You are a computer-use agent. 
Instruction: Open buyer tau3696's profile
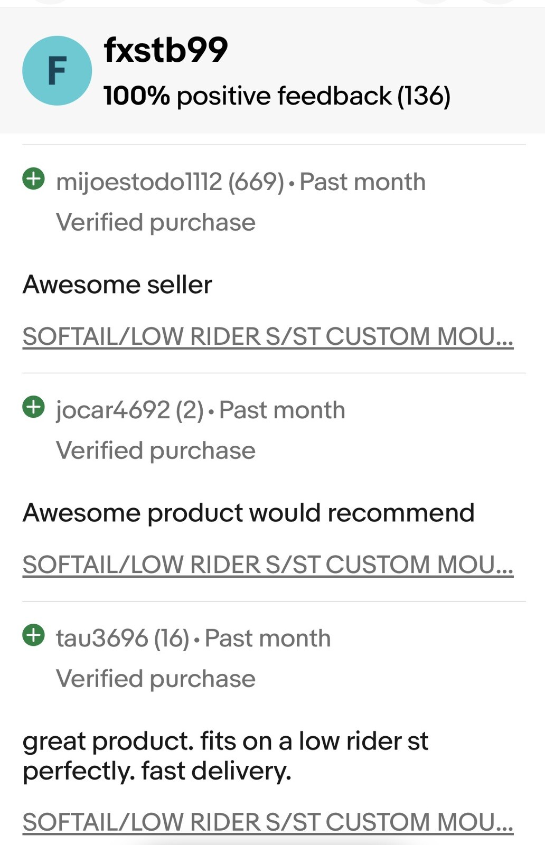(x=102, y=639)
